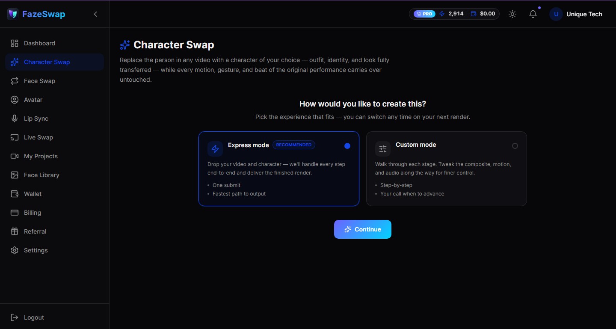This screenshot has width=616, height=329.
Task: Click the Express mode card title
Action: point(249,145)
